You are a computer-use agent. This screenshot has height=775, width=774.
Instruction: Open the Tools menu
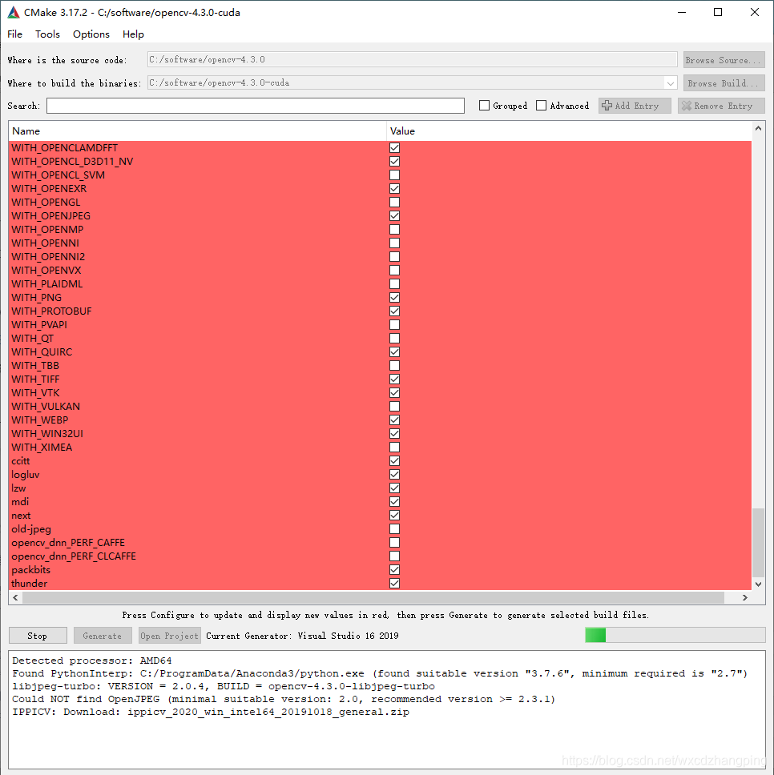(47, 34)
